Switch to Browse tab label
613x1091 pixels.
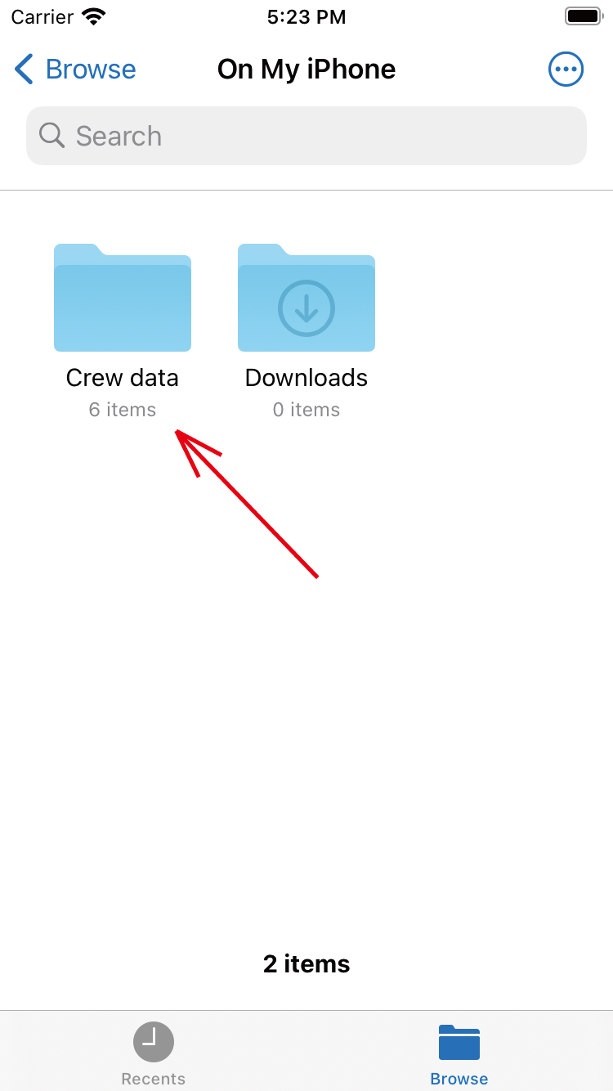[459, 1079]
